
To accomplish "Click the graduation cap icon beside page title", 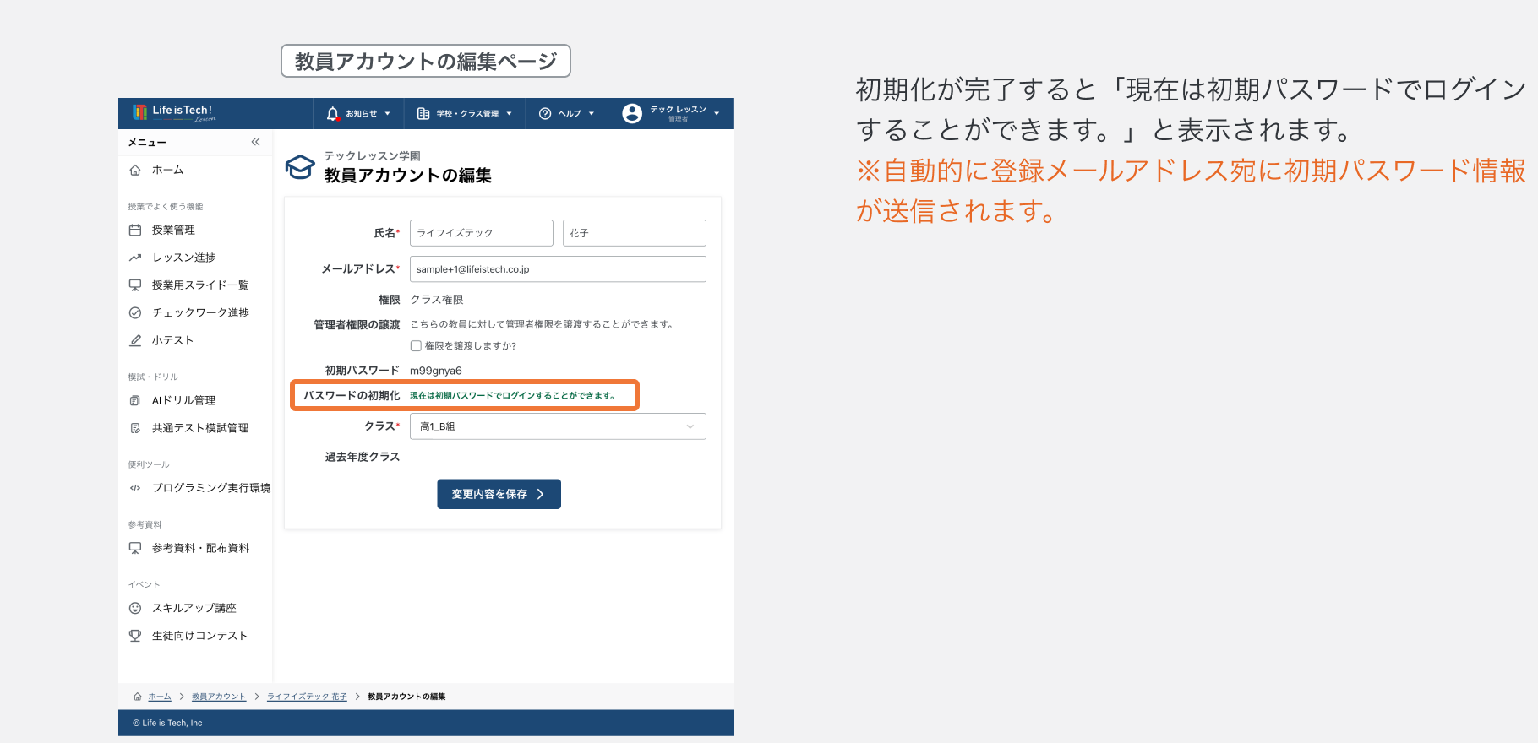I will tap(300, 167).
